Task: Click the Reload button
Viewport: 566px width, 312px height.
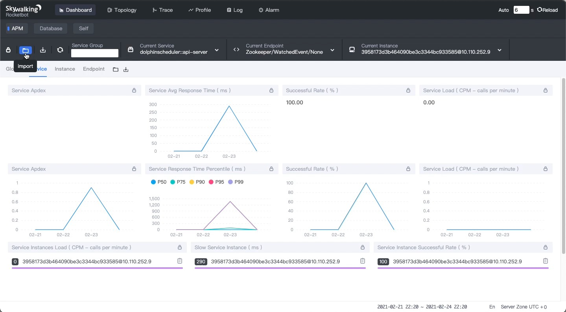Action: click(548, 10)
